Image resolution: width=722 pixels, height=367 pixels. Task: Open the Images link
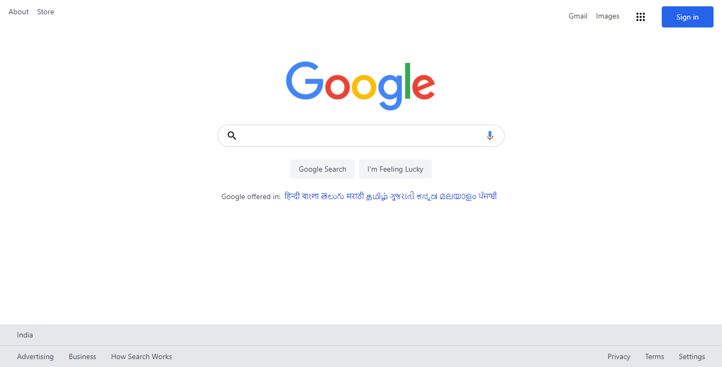tap(608, 16)
